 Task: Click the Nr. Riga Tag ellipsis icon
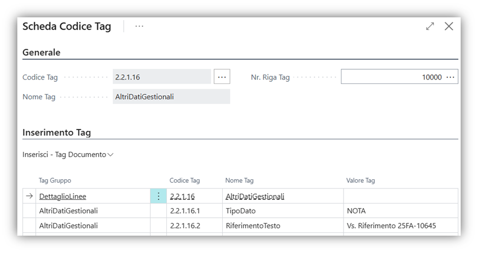tap(450, 77)
